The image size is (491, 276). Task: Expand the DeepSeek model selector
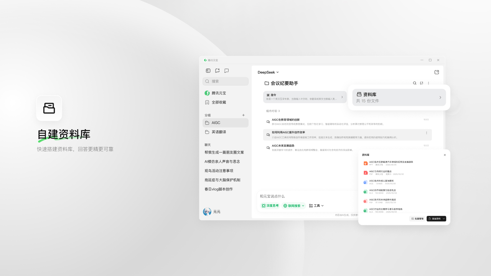[x=268, y=72]
